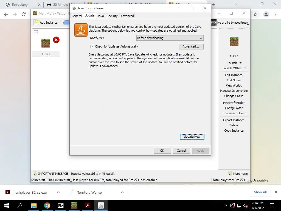Viewport: 281px width, 211px height.
Task: Click the browser back arrow
Action: click(x=6, y=14)
